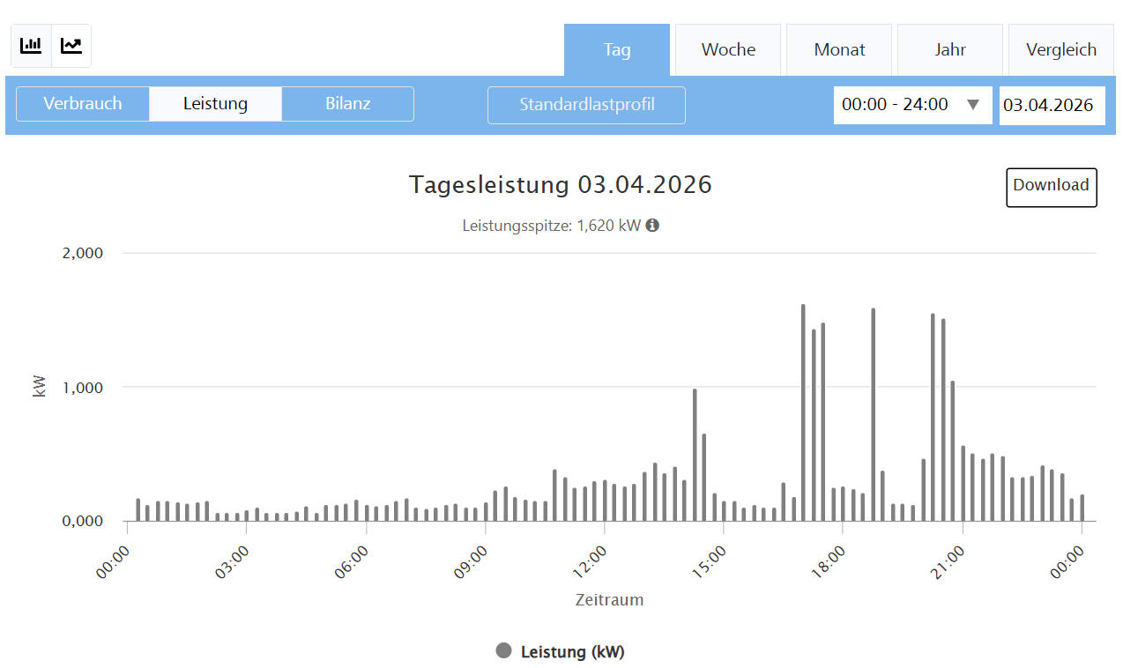Switch to the bar chart view icon
Viewport: 1123px width, 668px height.
[x=32, y=46]
